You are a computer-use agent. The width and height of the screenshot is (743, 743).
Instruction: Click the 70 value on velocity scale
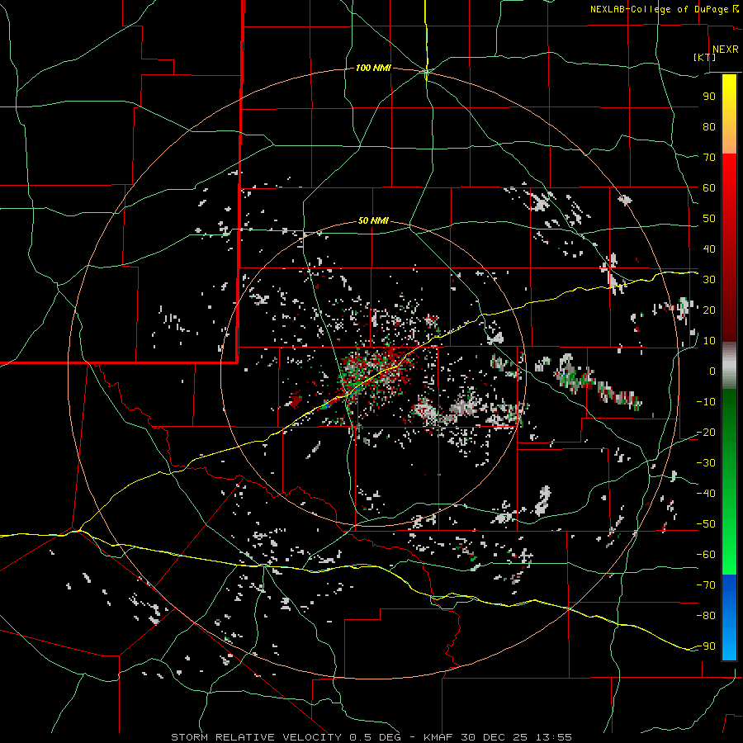point(709,158)
